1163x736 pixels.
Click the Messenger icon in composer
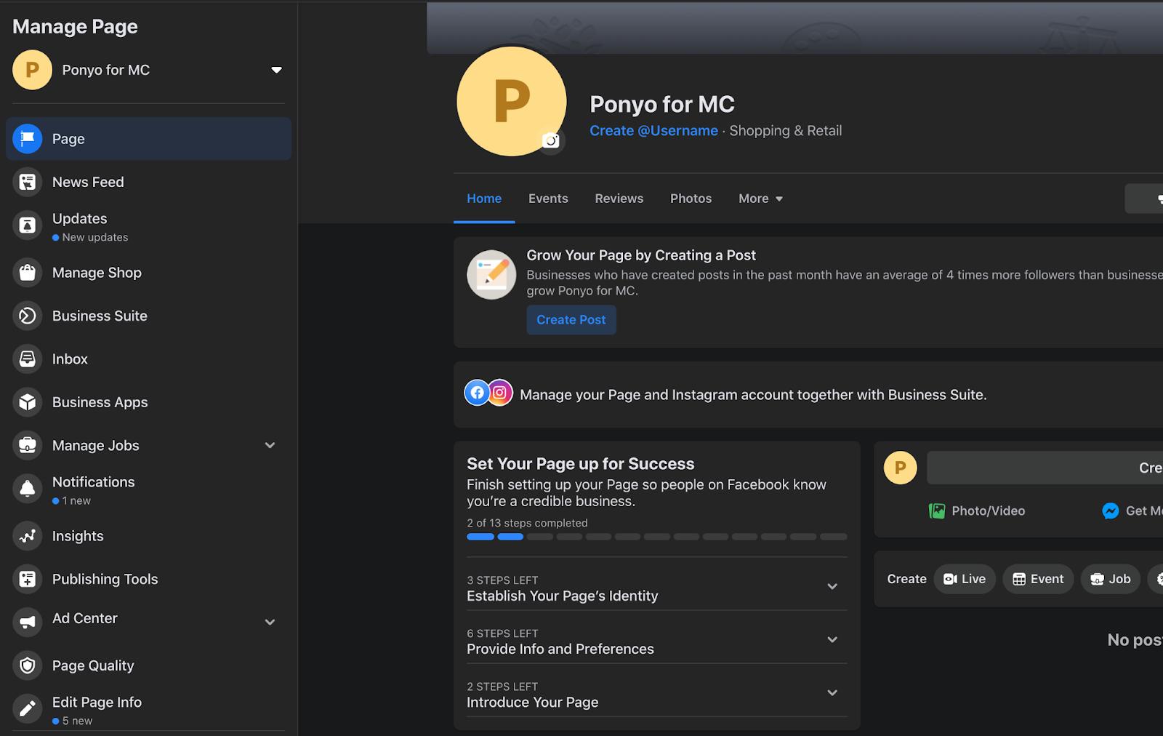coord(1110,511)
